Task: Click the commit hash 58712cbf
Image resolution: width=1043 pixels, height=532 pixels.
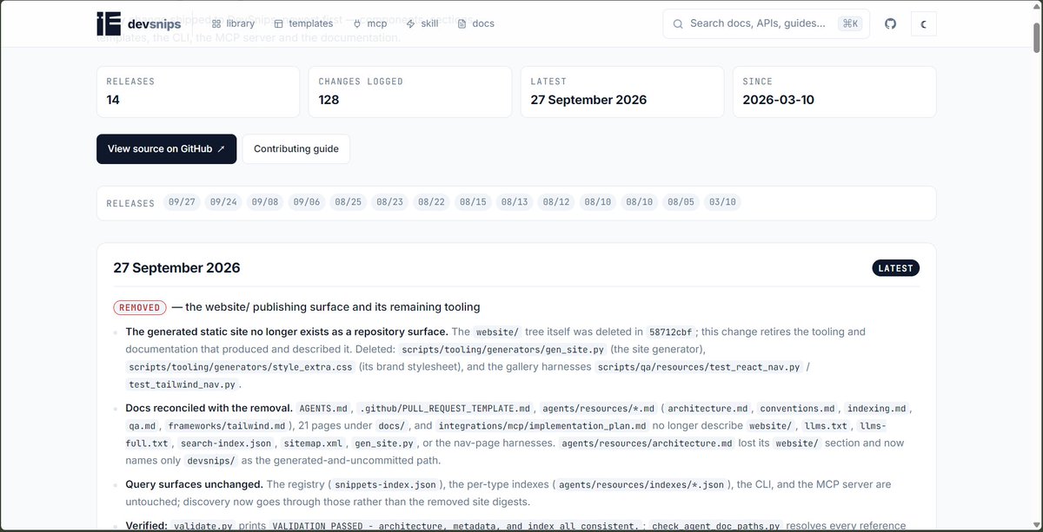Action: click(x=673, y=332)
